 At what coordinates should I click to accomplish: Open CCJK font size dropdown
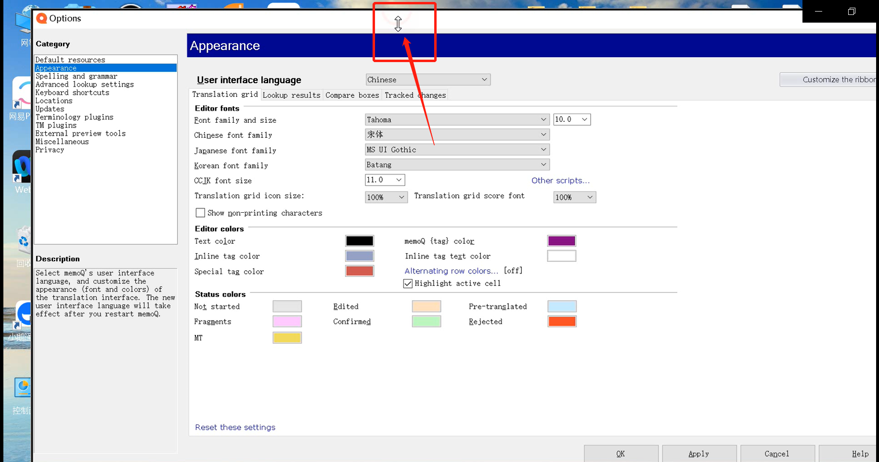[x=385, y=180]
